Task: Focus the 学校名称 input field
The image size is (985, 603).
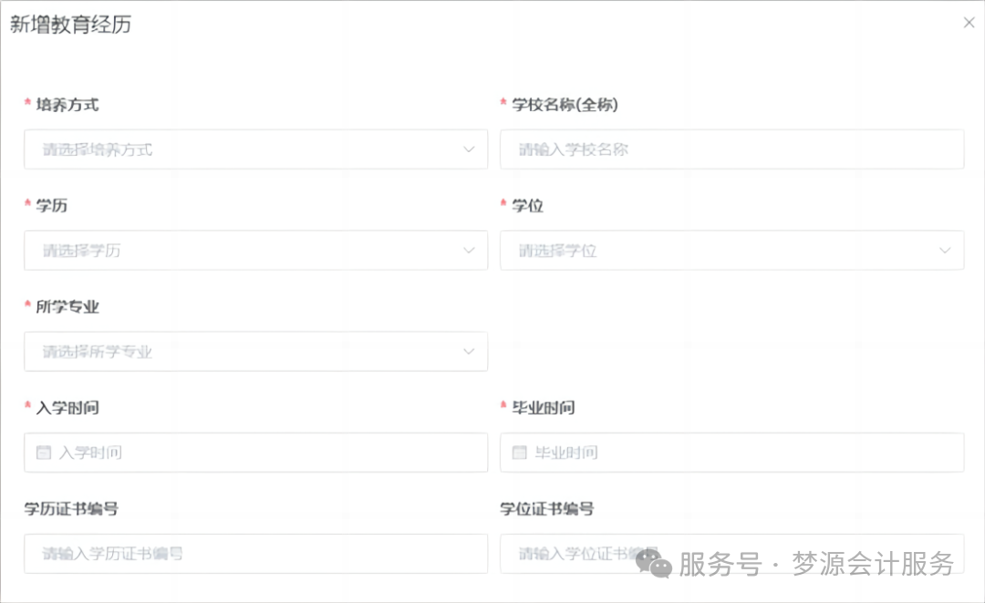Action: 731,149
